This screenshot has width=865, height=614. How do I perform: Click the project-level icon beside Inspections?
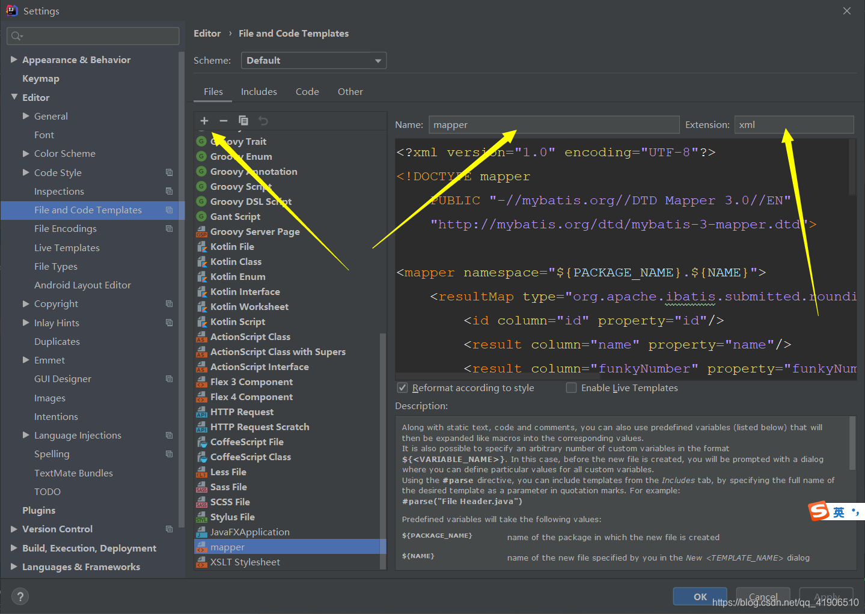[169, 191]
